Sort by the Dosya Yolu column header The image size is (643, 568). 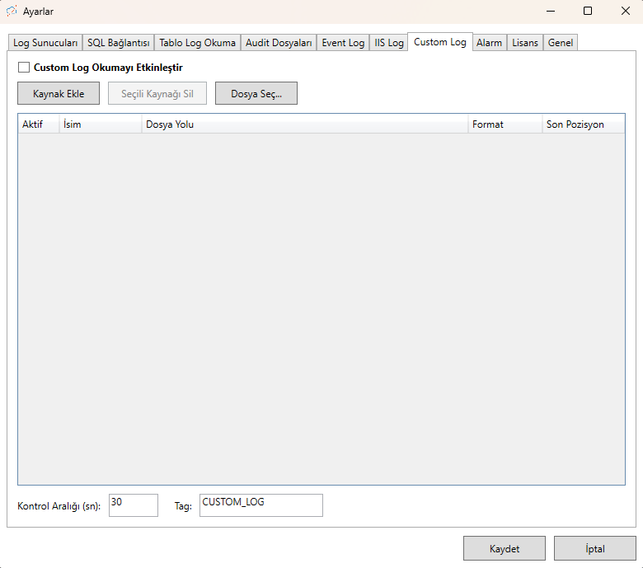click(303, 124)
